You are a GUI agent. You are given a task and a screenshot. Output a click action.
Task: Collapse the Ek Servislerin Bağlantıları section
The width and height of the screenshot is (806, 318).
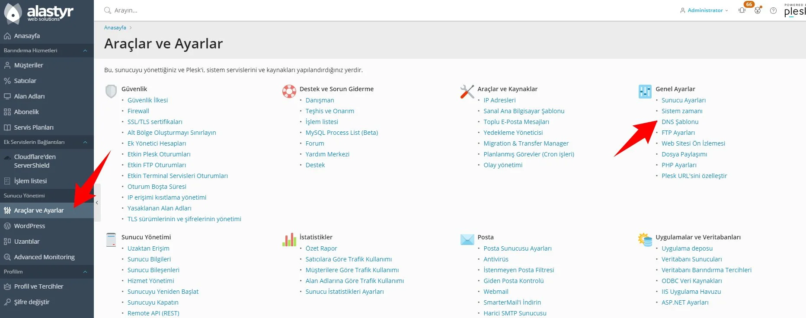tap(85, 142)
